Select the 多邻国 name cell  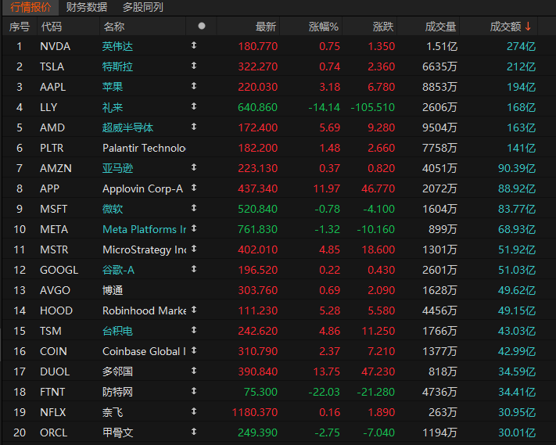click(x=117, y=371)
